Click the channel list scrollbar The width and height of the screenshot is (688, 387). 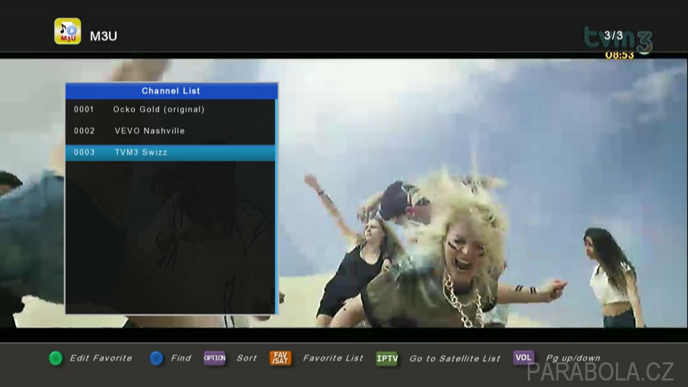click(x=277, y=206)
